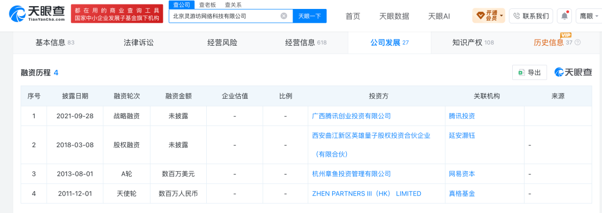Open investor 西安曲江新区英雄量子股权投资合伙企业

371,144
